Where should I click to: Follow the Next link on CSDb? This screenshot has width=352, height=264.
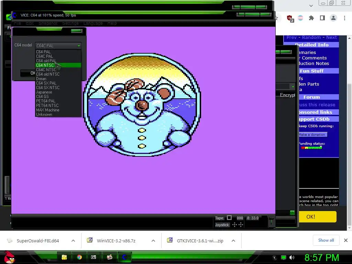pyautogui.click(x=331, y=37)
